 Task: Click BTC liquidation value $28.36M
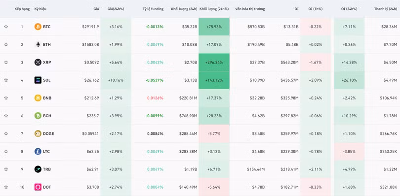point(389,27)
